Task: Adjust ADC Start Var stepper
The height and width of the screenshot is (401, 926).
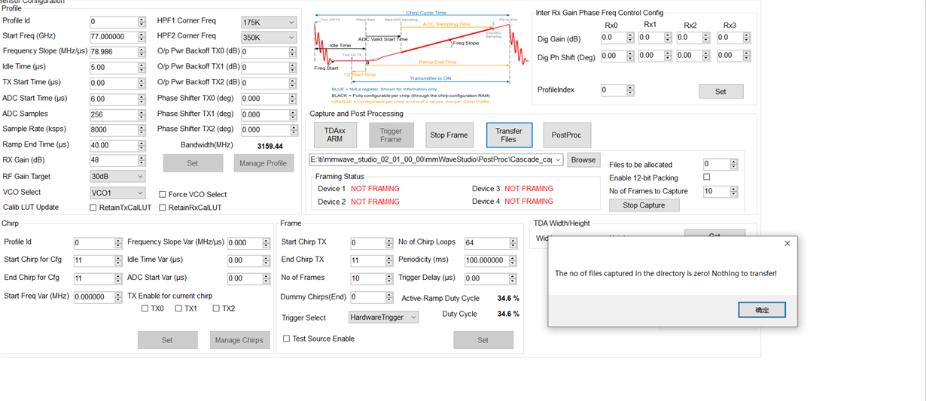Action: pyautogui.click(x=268, y=278)
